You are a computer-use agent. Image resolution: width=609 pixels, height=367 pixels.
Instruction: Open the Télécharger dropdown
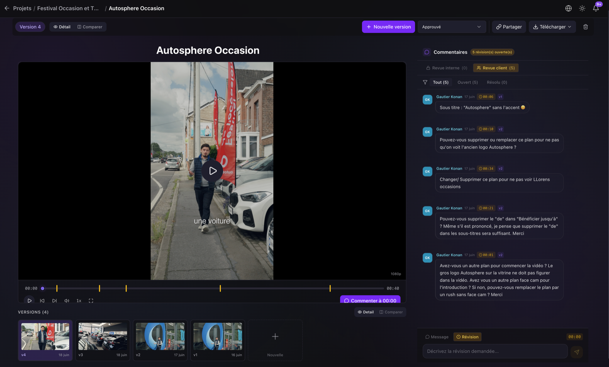coord(552,27)
